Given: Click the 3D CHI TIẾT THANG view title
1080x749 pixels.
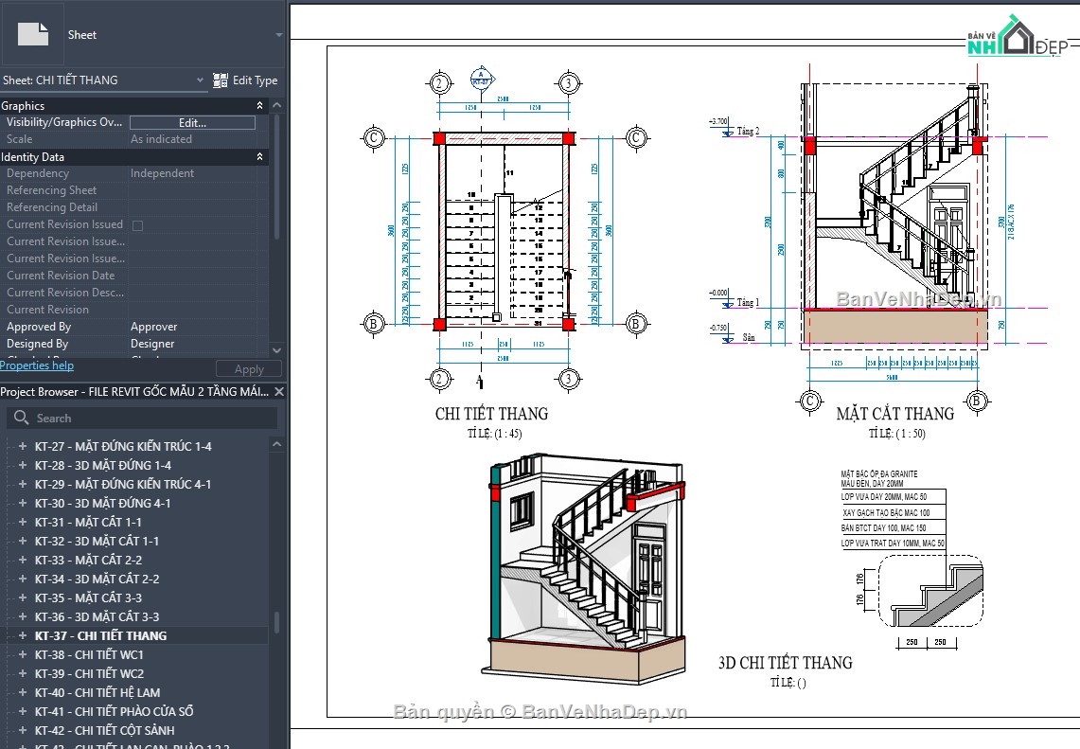Looking at the screenshot, I should [x=786, y=663].
